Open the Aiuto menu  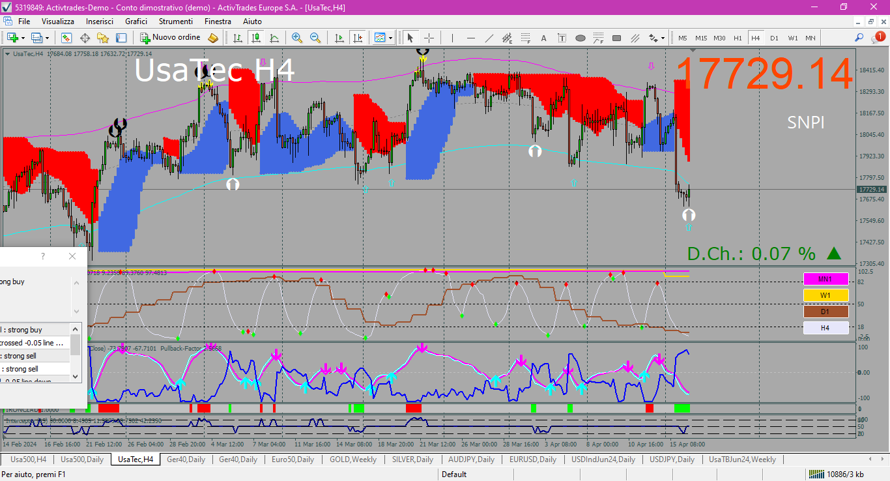pyautogui.click(x=252, y=22)
